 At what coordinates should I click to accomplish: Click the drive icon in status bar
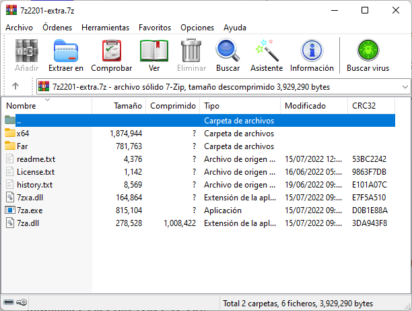coord(9,302)
